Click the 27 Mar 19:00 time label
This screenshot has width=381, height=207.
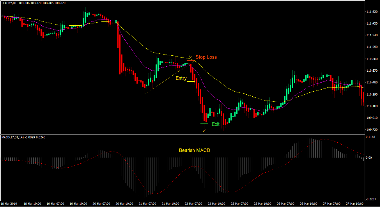coord(355,203)
